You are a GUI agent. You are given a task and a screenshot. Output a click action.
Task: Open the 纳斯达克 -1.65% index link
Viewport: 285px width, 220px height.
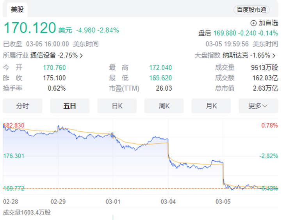[246, 55]
